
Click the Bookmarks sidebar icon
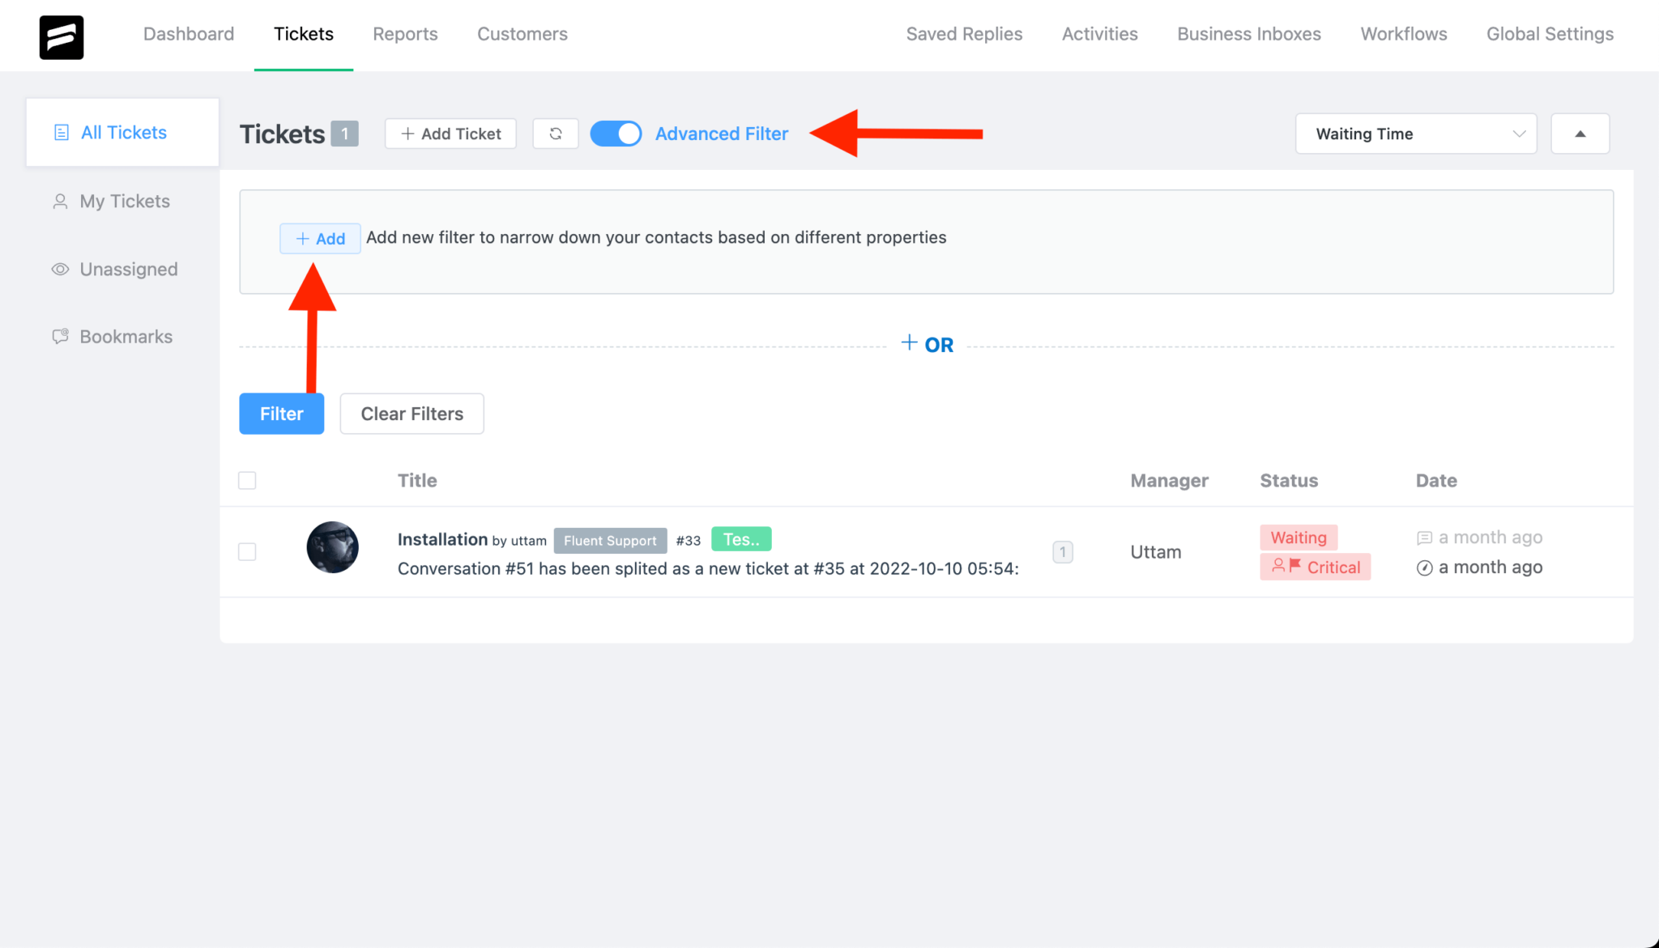(x=60, y=337)
